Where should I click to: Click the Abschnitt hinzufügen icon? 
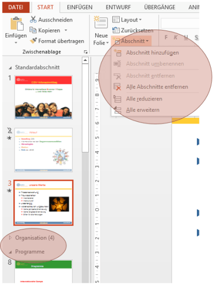(117, 52)
